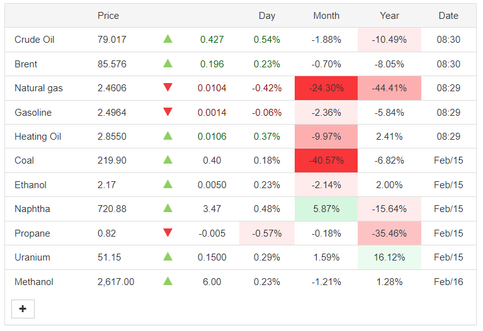This screenshot has height=331, width=483.
Task: Open the Uranium commodity link
Action: 32,257
